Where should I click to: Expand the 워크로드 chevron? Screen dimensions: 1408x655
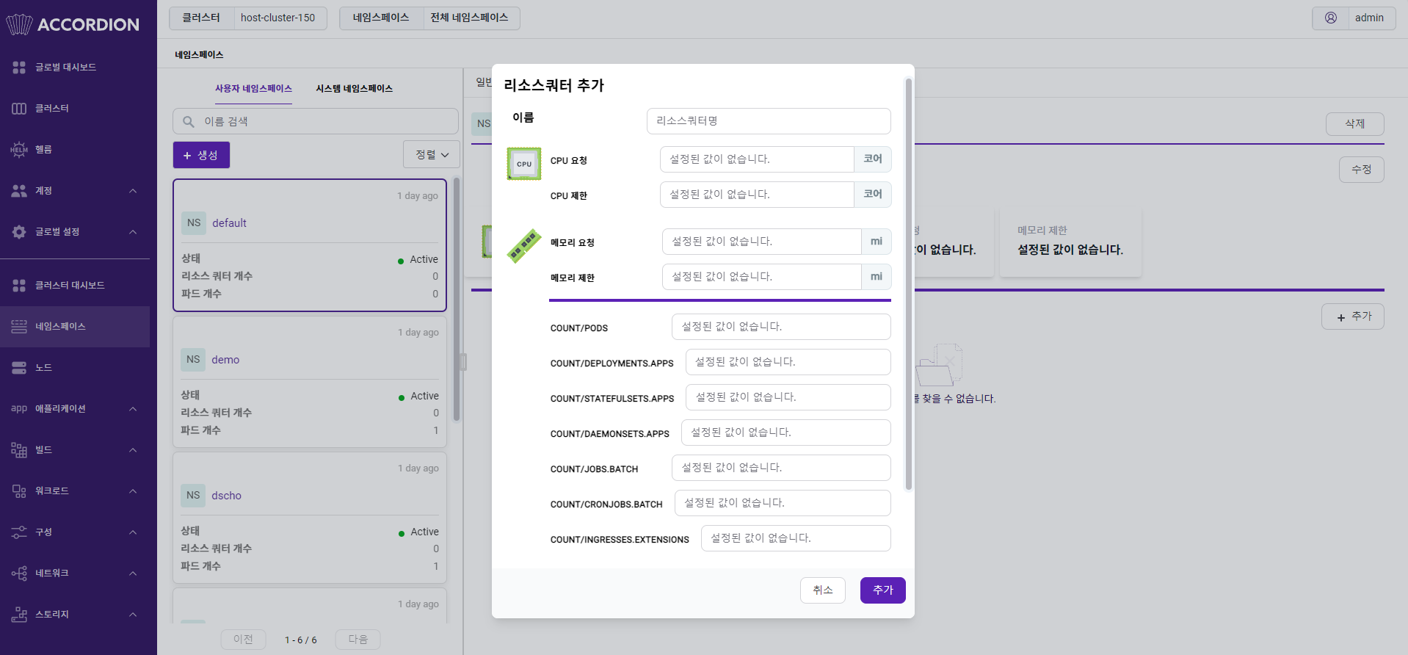tap(133, 491)
